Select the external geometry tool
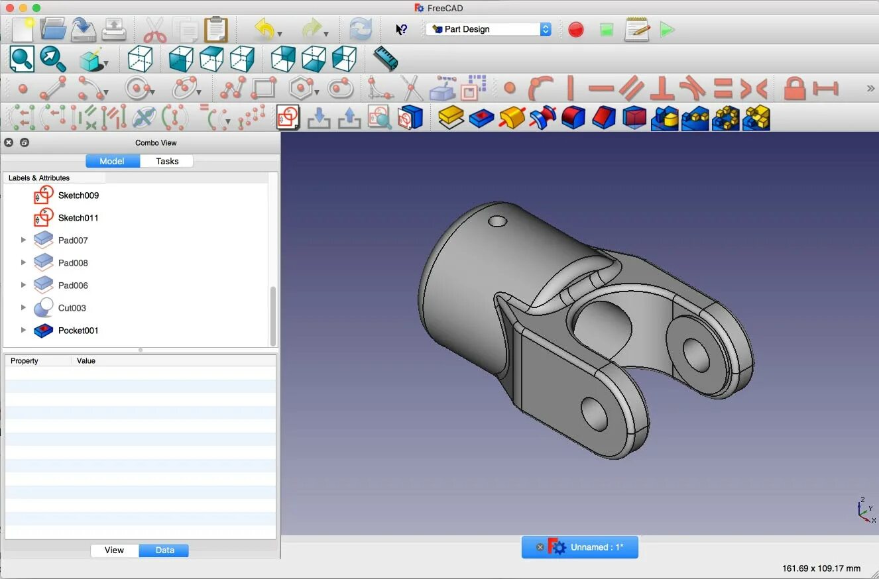This screenshot has width=879, height=579. (x=442, y=88)
